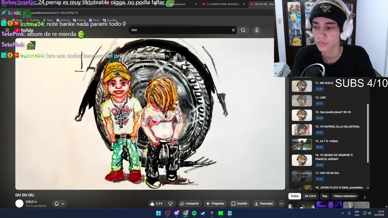Like the video with thumbs up
This screenshot has width=388, height=218.
156,203
